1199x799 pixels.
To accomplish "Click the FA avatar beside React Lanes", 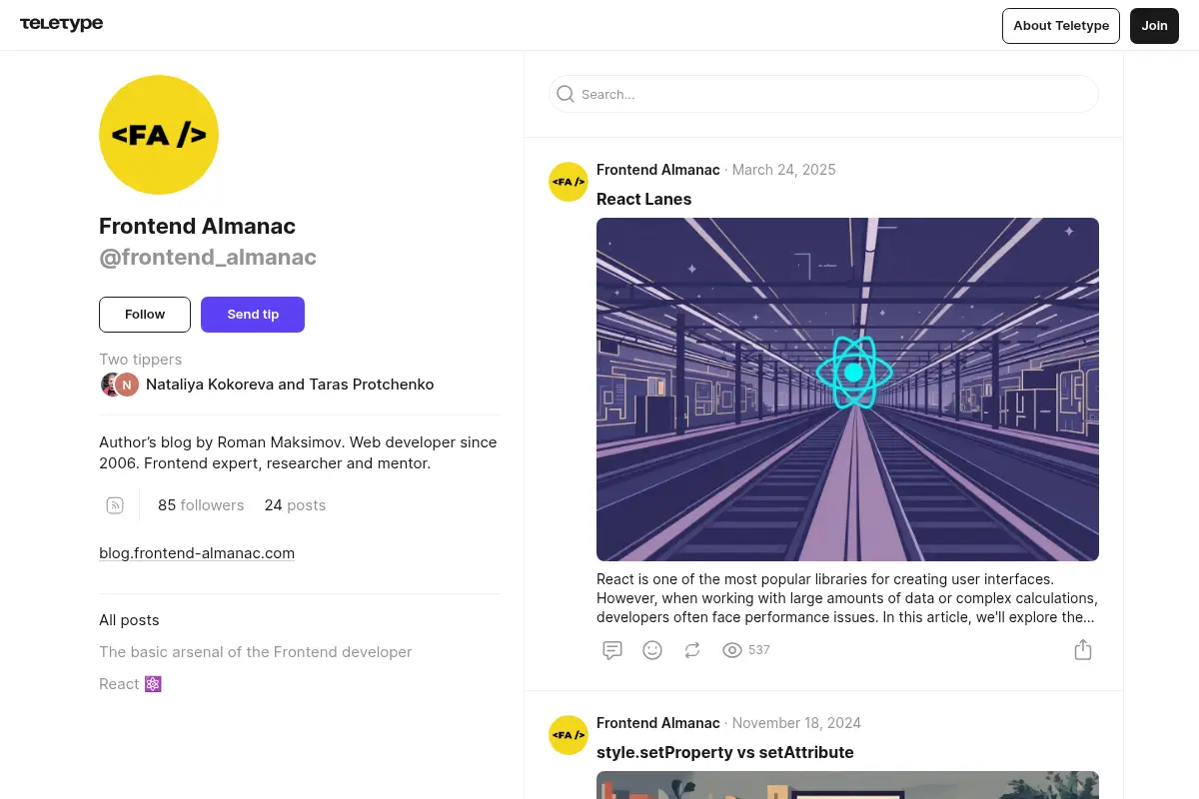I will [x=569, y=182].
